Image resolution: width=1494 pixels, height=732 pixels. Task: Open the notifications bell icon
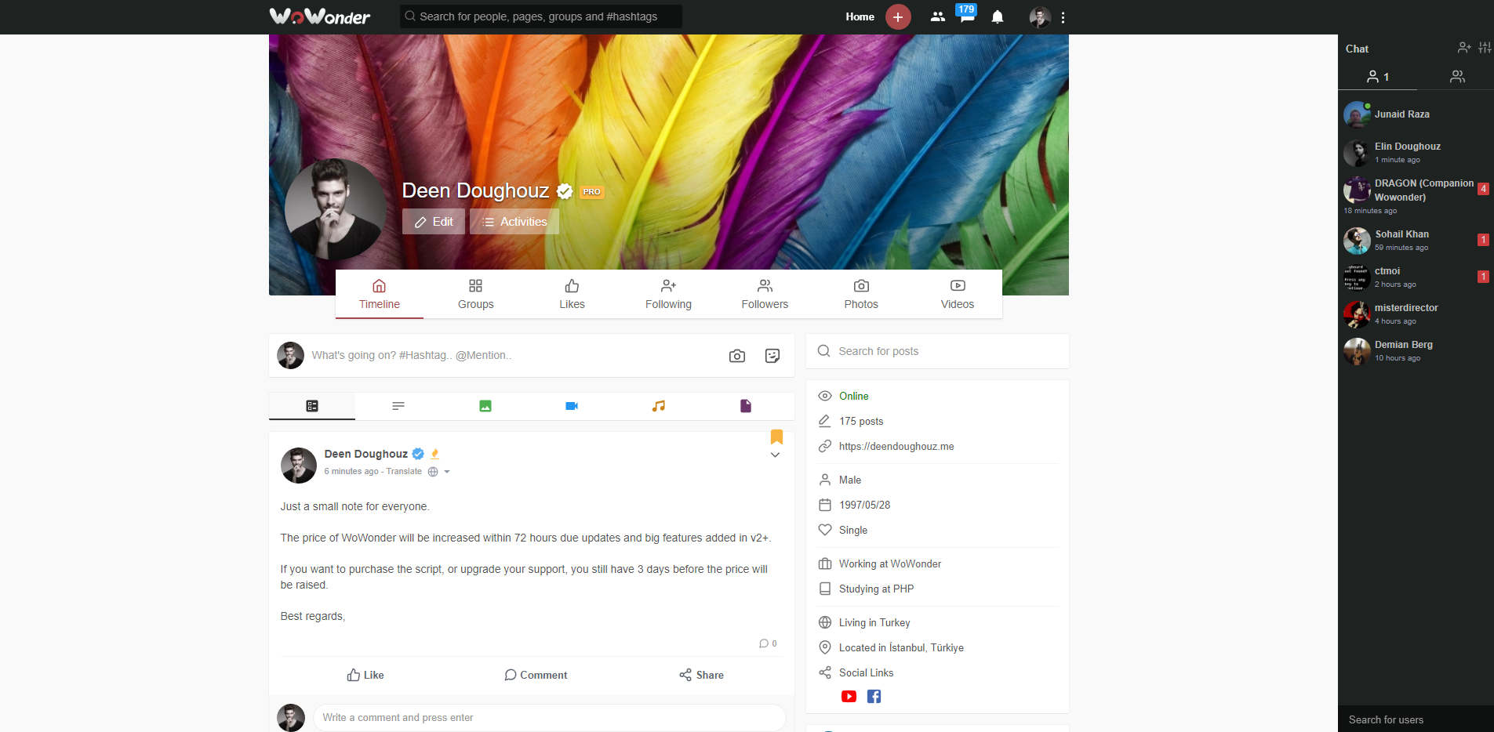997,16
